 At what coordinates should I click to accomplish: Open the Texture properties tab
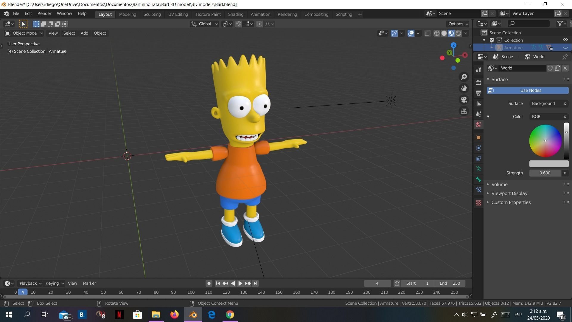(x=478, y=203)
